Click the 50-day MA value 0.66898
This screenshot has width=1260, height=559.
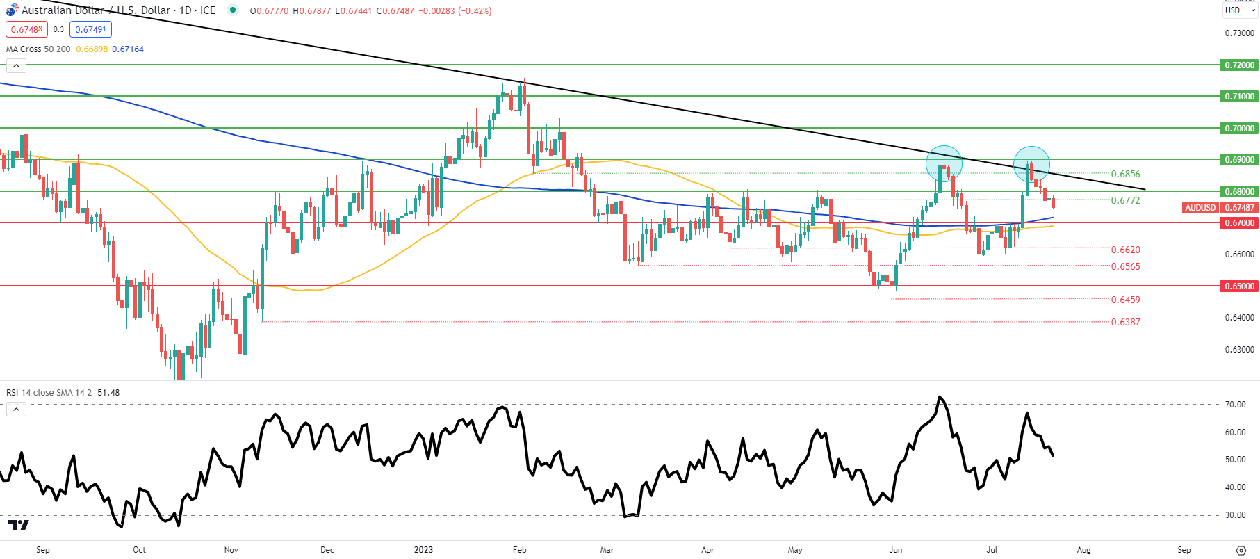point(92,49)
